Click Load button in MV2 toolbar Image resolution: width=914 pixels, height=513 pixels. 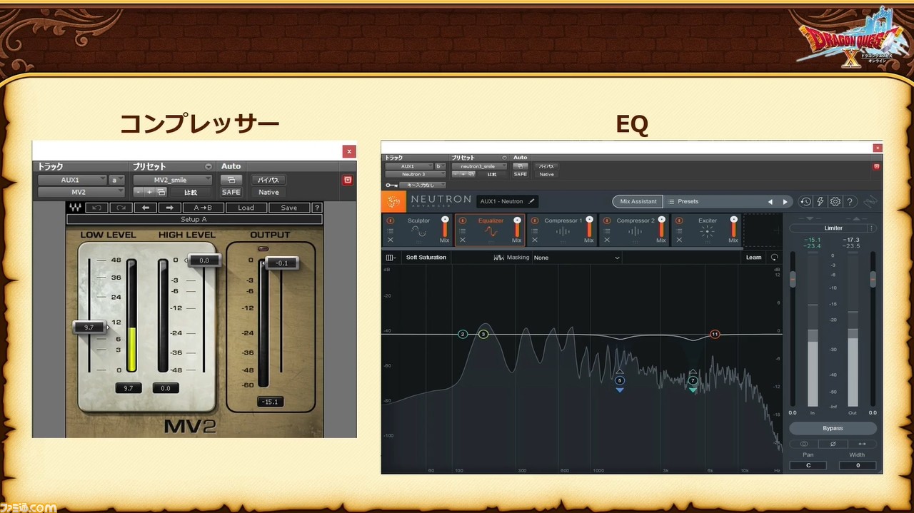[246, 208]
